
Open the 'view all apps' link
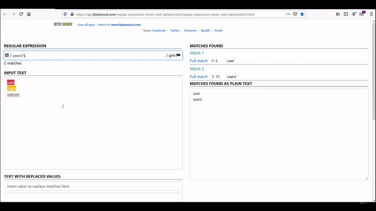pyautogui.click(x=86, y=25)
